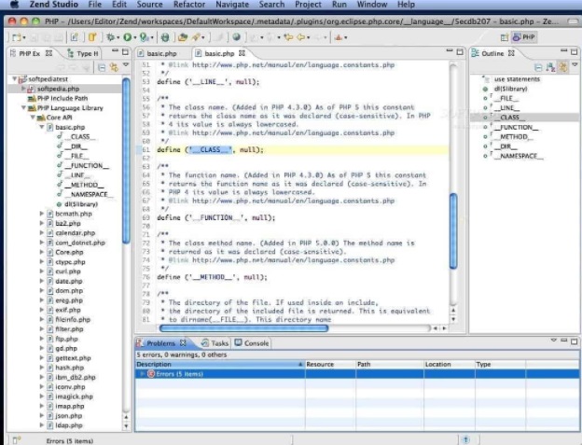Click the red toolbar icon near PHP perspective
The height and width of the screenshot is (445, 582).
339,37
